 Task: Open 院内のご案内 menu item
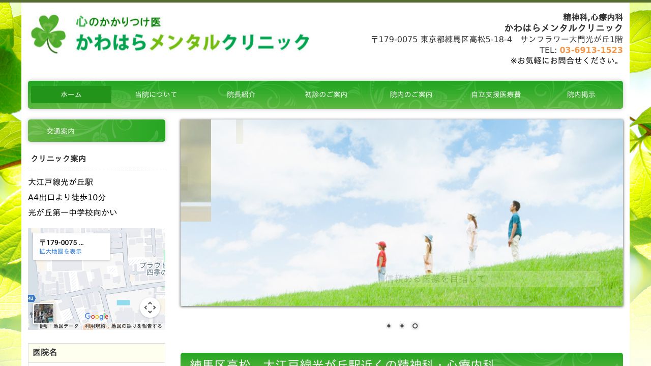click(x=411, y=95)
